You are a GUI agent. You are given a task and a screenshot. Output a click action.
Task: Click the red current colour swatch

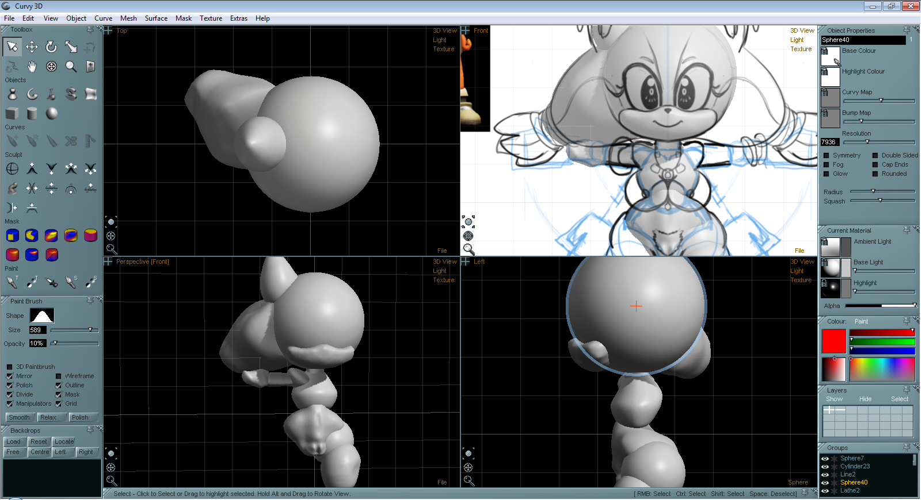pyautogui.click(x=833, y=341)
